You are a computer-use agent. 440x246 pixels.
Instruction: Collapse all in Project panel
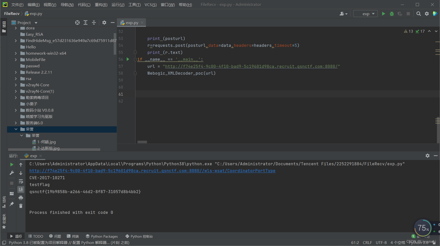[x=94, y=23]
